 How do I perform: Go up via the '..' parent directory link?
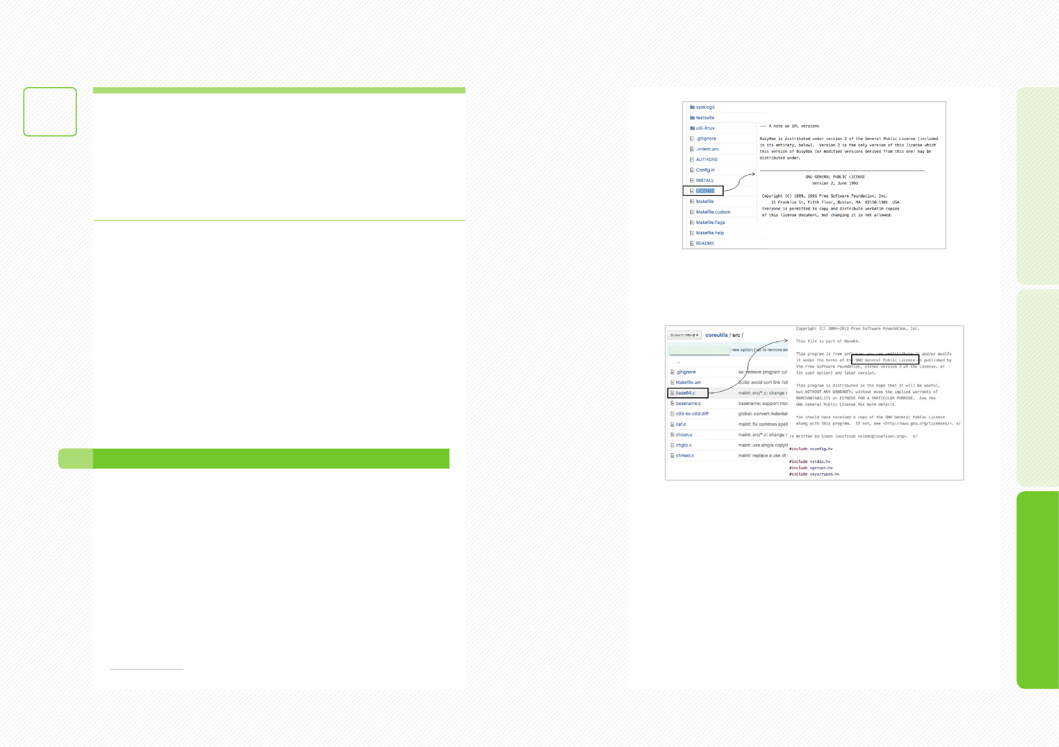tap(678, 362)
